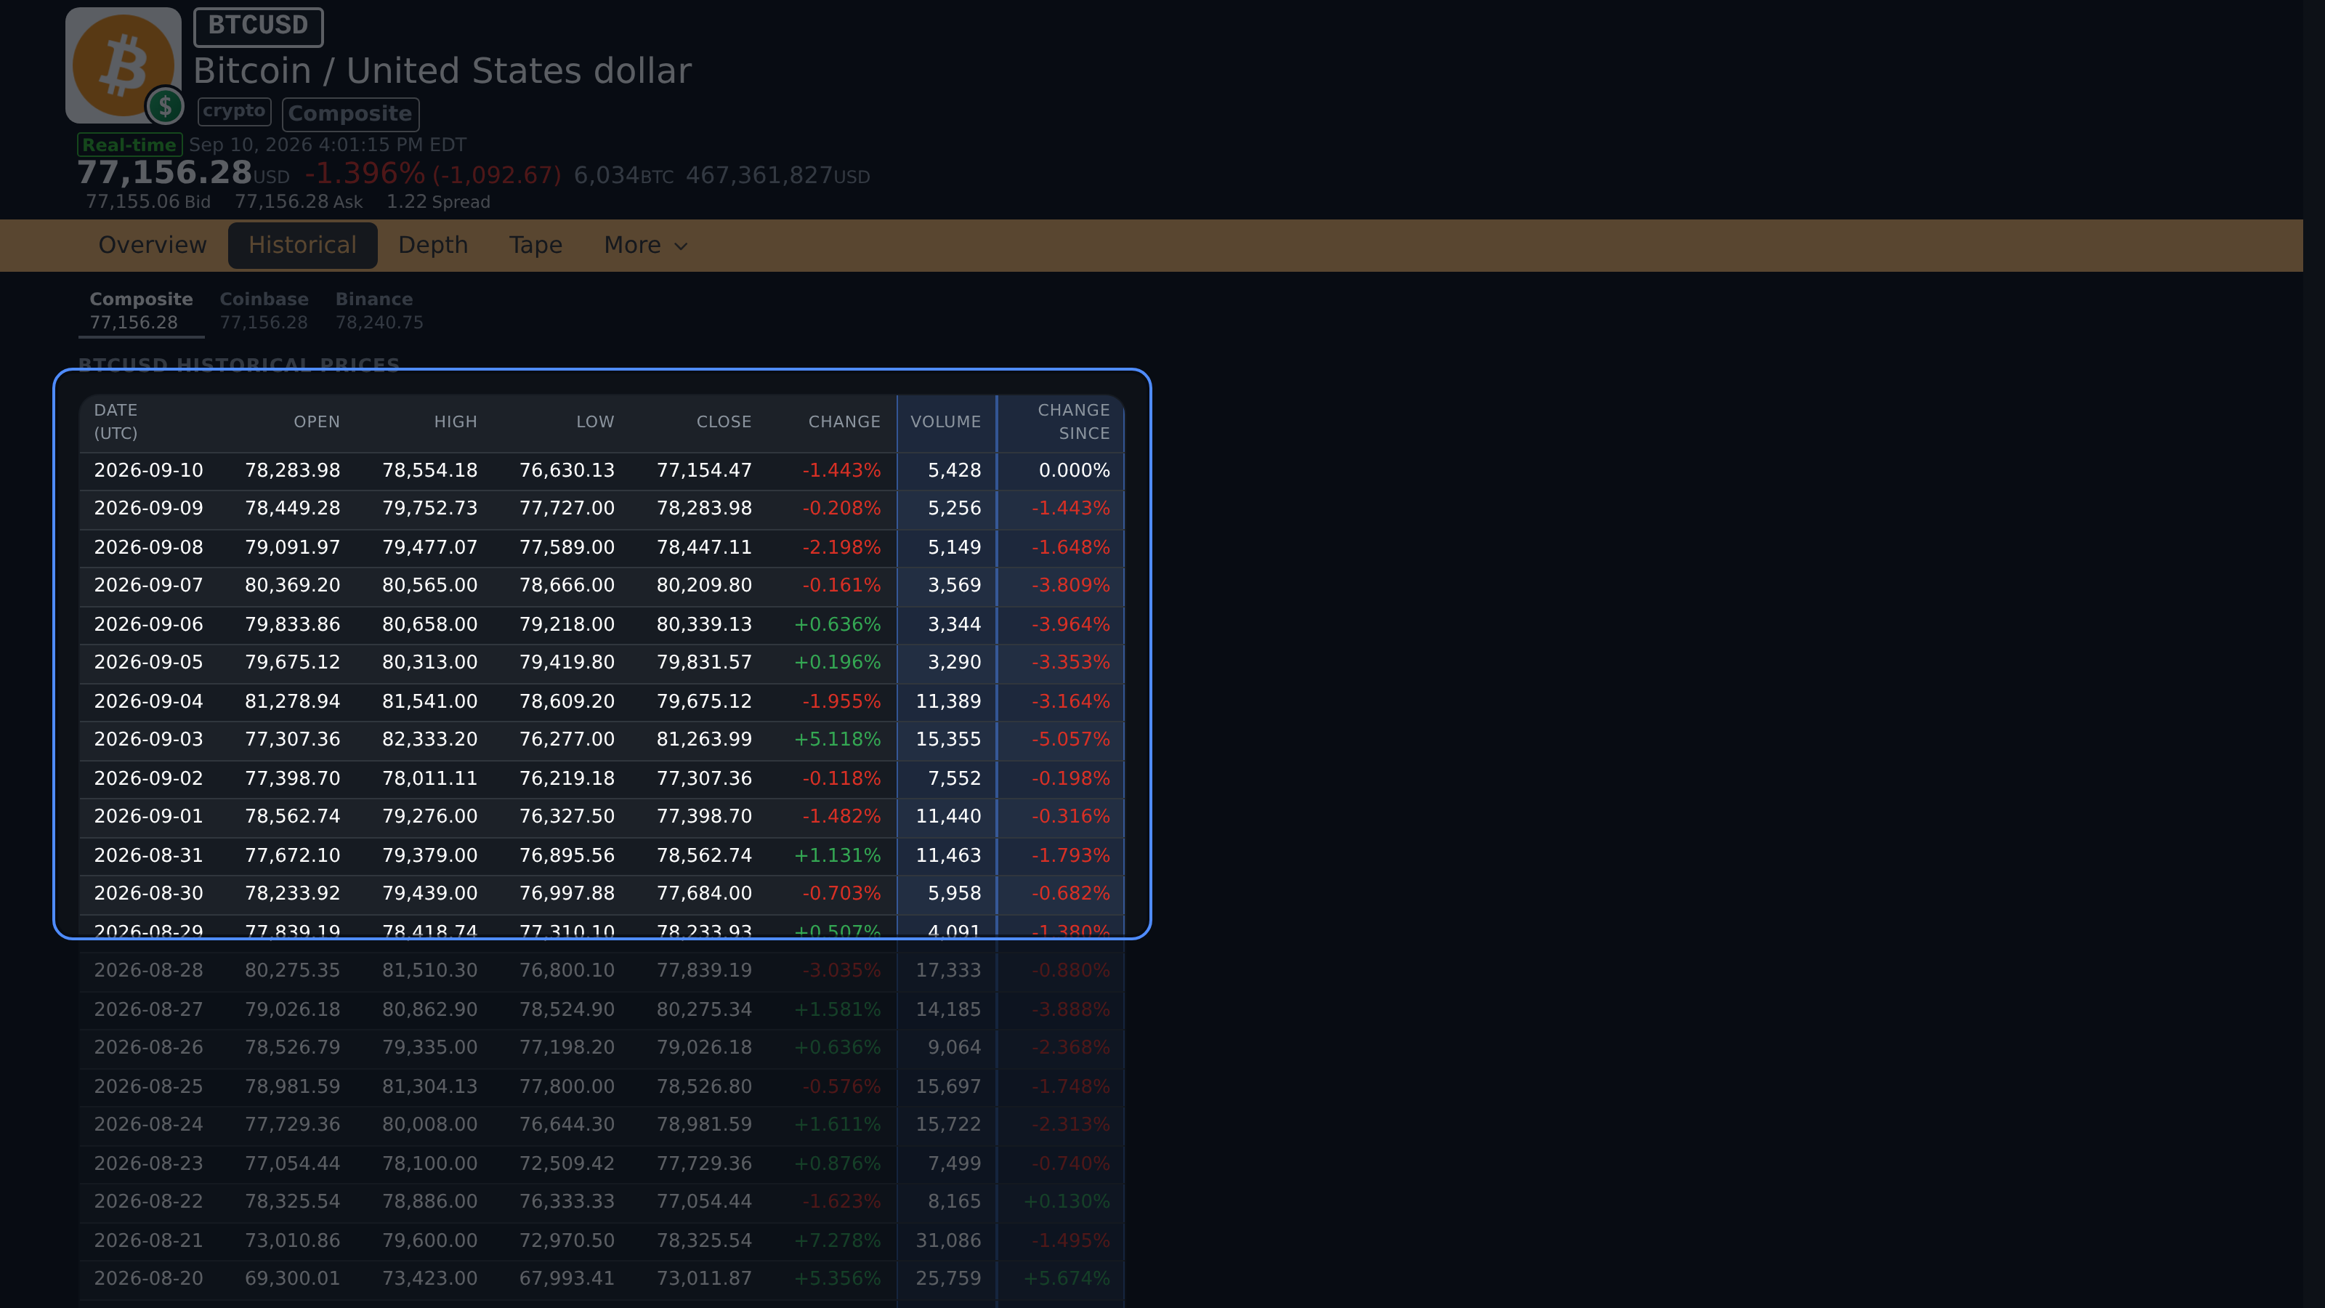Select the 2026-08-30 date cell
2325x1308 pixels.
point(148,894)
